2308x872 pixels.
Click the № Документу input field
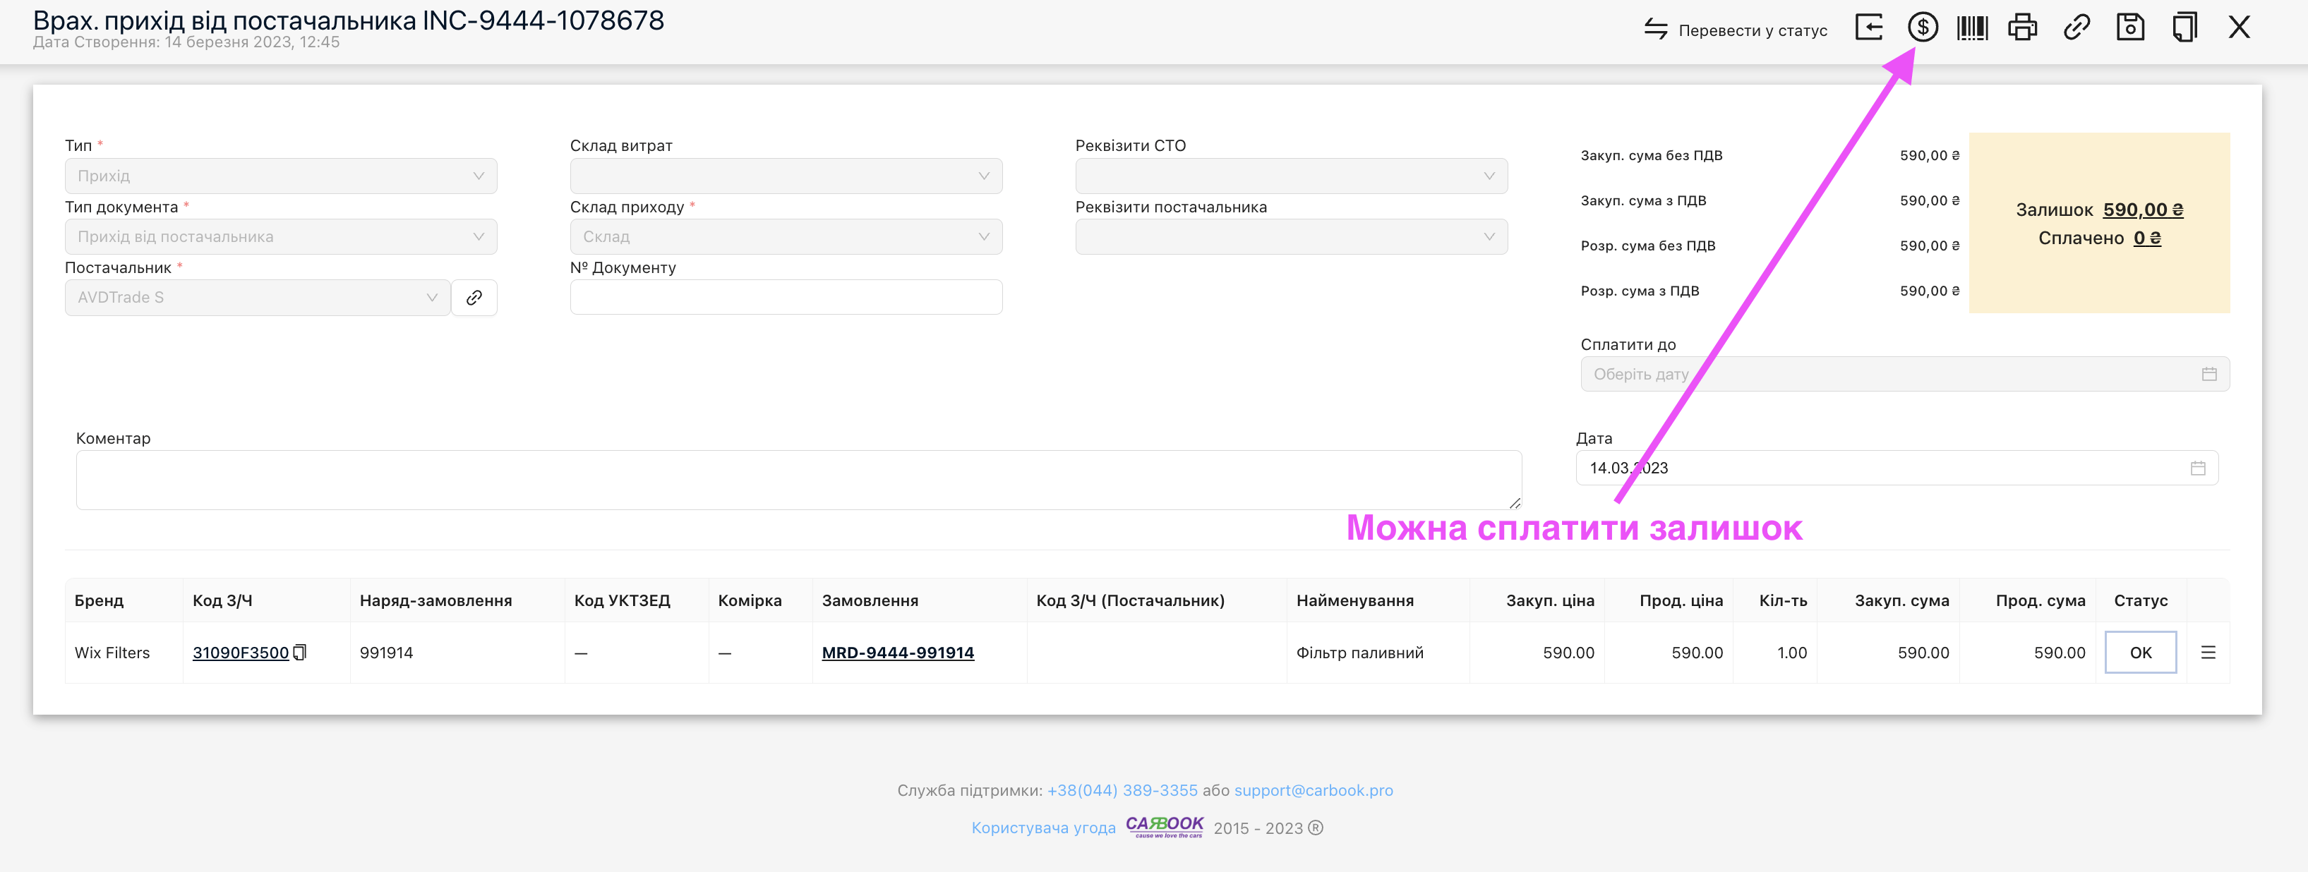tap(786, 297)
